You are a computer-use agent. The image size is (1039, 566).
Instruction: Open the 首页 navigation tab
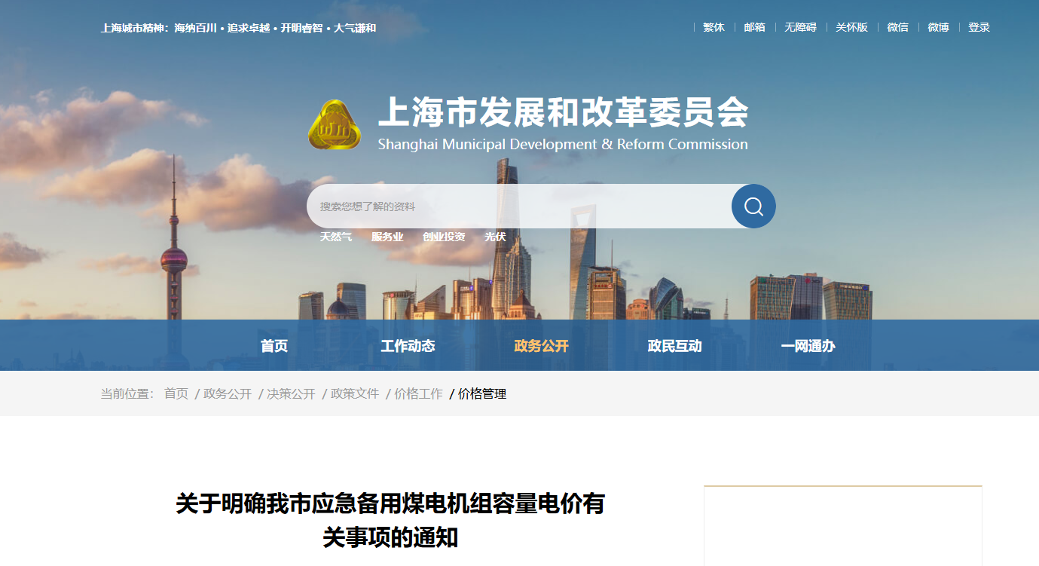(274, 346)
